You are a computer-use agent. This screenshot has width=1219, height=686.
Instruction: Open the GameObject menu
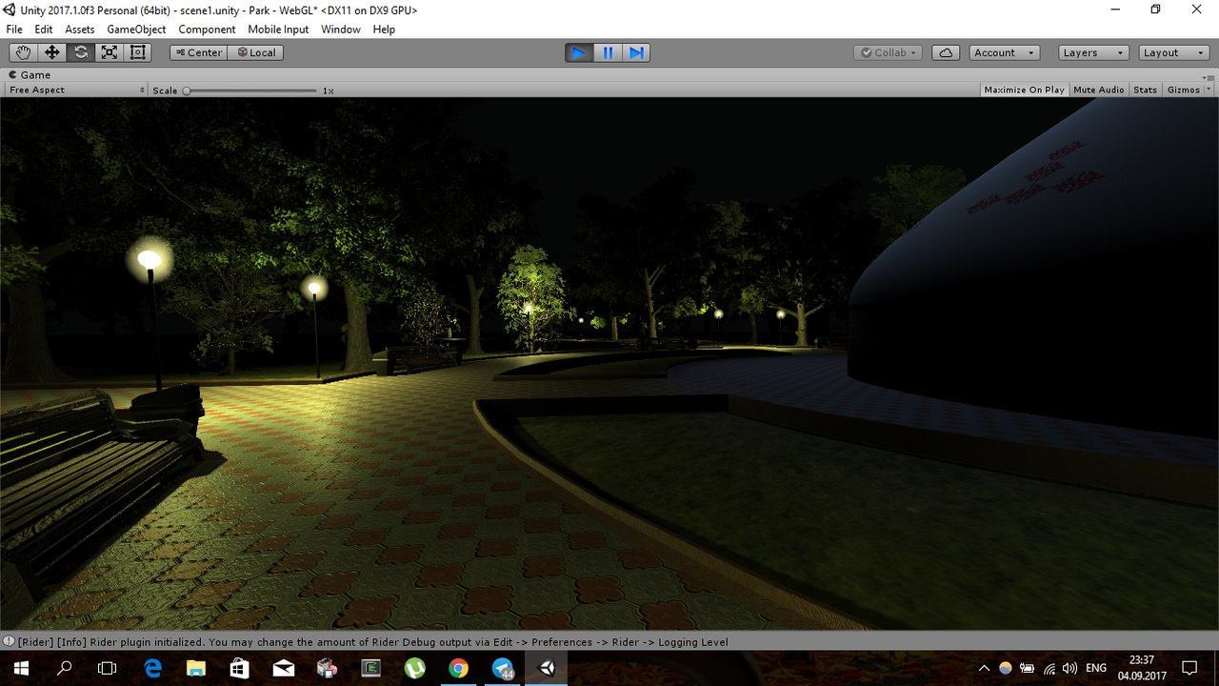pyautogui.click(x=136, y=30)
